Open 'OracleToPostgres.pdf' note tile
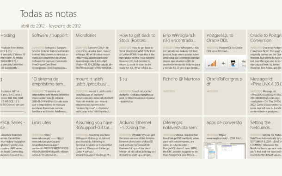Screen dimensions: 282x176 pos(225,94)
